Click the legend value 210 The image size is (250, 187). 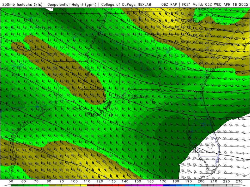(214, 181)
